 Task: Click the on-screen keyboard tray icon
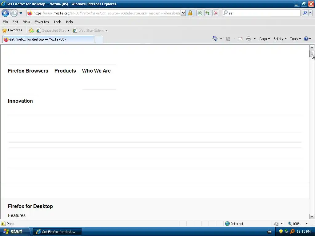[x=269, y=232]
